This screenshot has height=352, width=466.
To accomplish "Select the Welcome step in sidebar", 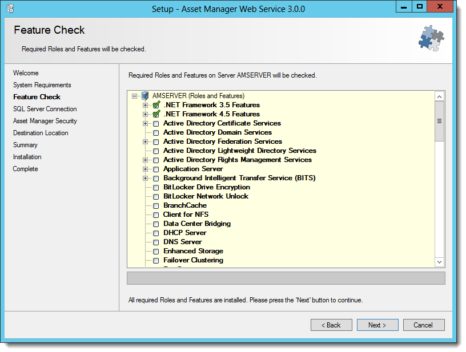I will (26, 73).
